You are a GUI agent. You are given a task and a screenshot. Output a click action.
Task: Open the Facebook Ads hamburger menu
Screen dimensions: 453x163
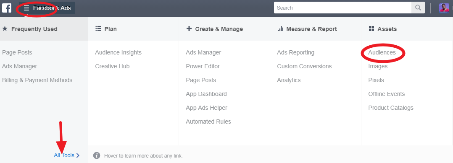[47, 8]
